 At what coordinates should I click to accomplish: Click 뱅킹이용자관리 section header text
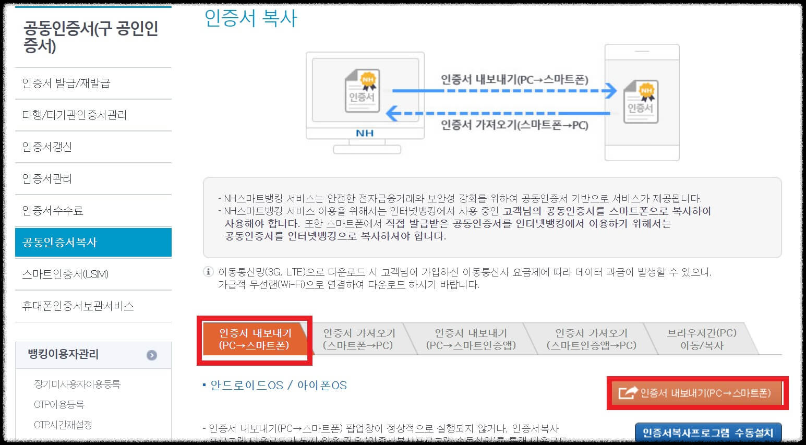tap(63, 354)
